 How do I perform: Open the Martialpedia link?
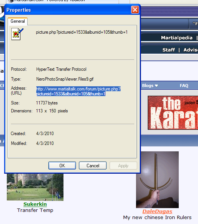177,38
